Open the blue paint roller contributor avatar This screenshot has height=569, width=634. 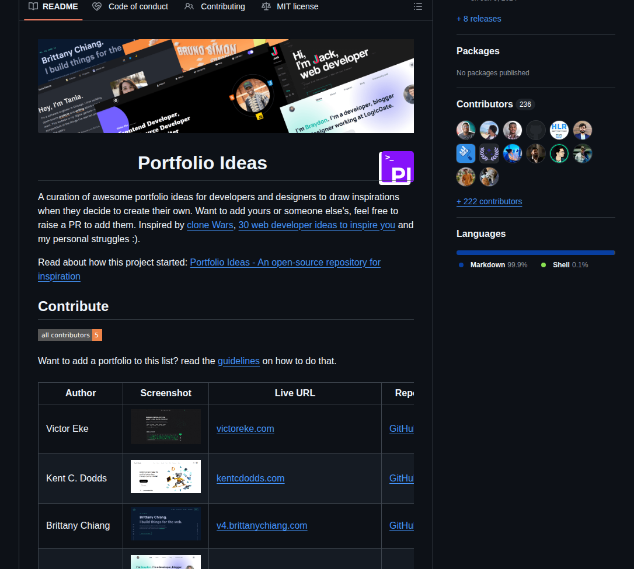[466, 153]
